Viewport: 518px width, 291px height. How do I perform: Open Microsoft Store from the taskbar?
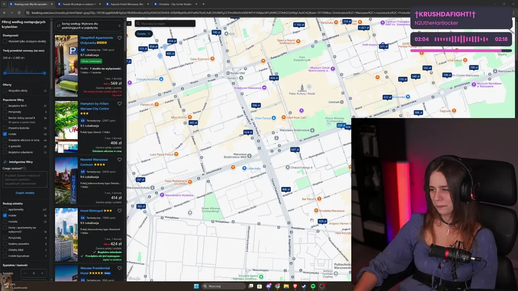pyautogui.click(x=259, y=286)
